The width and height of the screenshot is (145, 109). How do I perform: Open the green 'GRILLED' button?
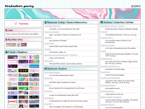(23, 88)
